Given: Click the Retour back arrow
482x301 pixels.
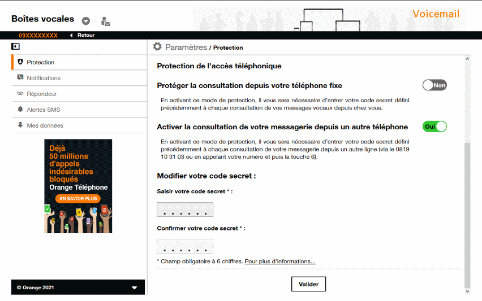Looking at the screenshot, I should 71,35.
